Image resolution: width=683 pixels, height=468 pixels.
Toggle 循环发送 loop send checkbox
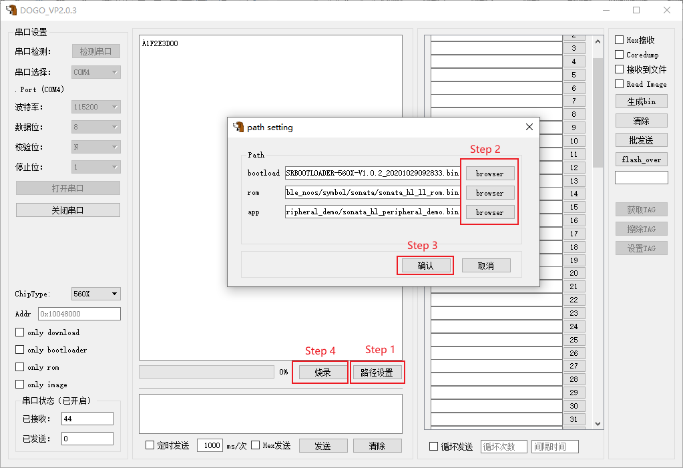(x=433, y=446)
